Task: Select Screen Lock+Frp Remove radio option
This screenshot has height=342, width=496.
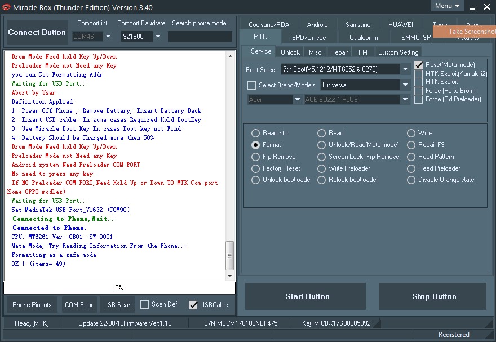Action: pos(321,157)
